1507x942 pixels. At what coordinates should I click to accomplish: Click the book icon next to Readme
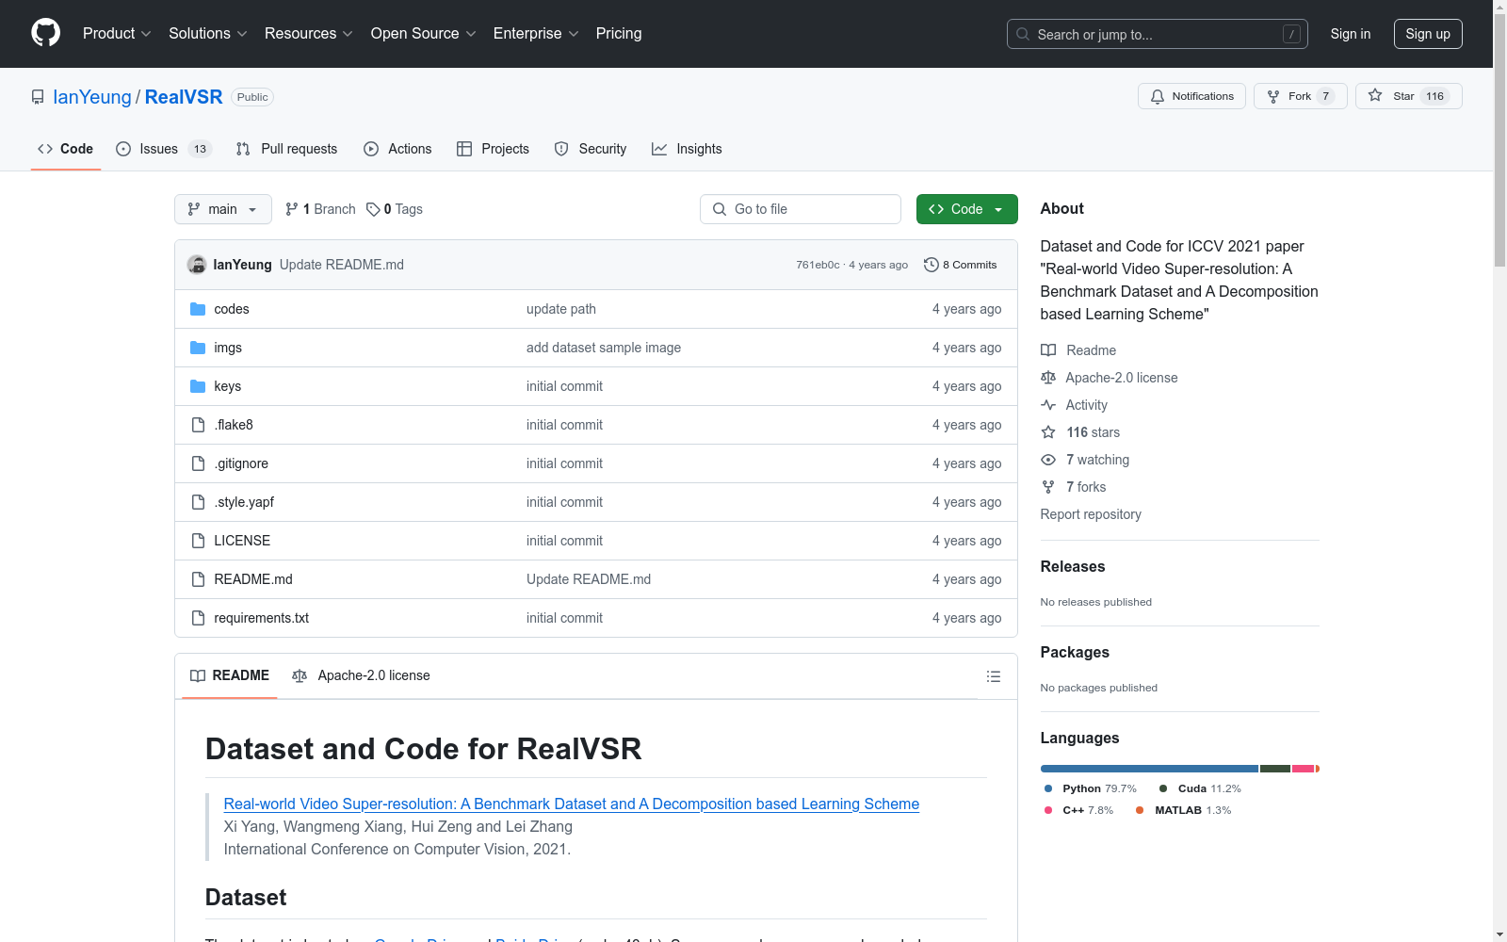[1048, 350]
